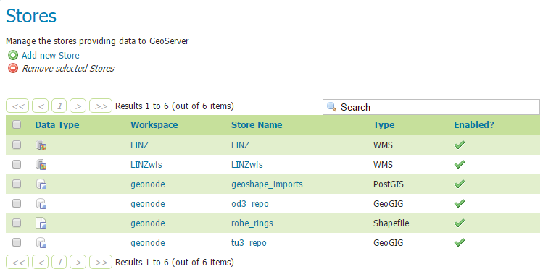Click the vector icon in the od3_repo row
Viewport: 543px width, 277px height.
pos(41,204)
